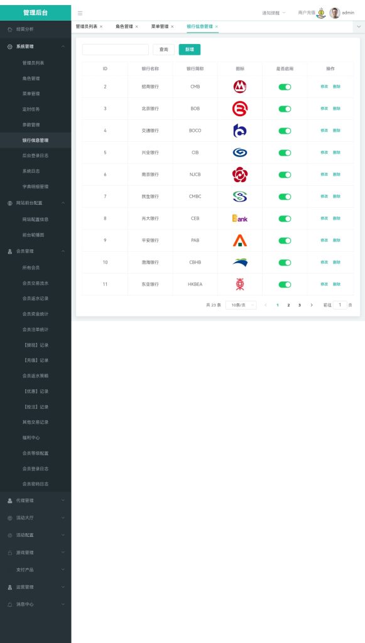365x643 pixels.
Task: Open 参数管理 in the sidebar
Action: (x=31, y=125)
